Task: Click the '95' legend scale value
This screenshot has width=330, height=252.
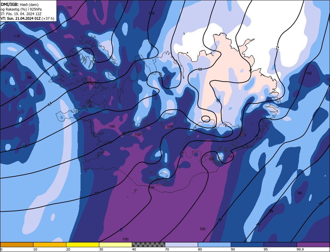Action: click(266, 249)
